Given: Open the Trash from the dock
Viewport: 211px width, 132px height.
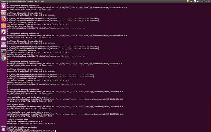Looking at the screenshot, I should tap(3, 129).
